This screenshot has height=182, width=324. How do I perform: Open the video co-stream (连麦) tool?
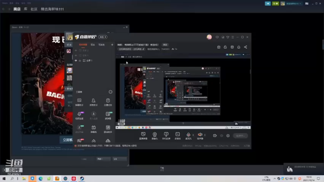tap(79, 116)
